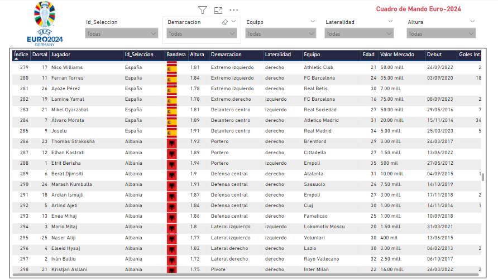Click the filter funnel icon above slicers
The width and height of the screenshot is (498, 280).
[202, 10]
